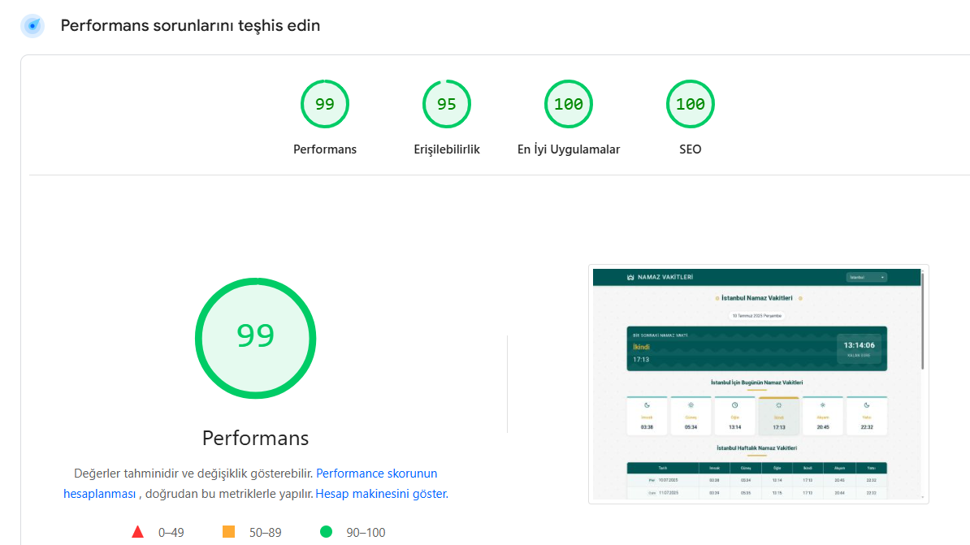Click the highlighted İkindi card showing 17:13

779,416
